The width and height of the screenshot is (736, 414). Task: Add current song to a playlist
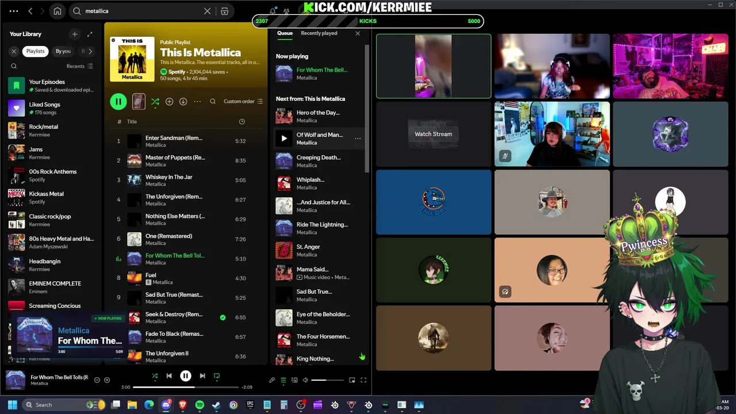click(107, 380)
